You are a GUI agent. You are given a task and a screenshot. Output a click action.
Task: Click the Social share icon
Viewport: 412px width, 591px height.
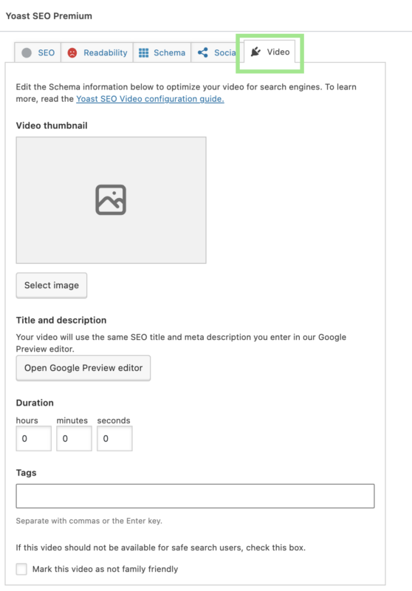203,52
